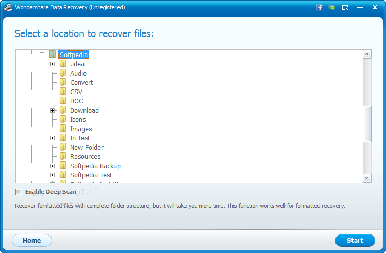The image size is (386, 253).
Task: Enable Deep Scan checkbox
Action: [19, 192]
